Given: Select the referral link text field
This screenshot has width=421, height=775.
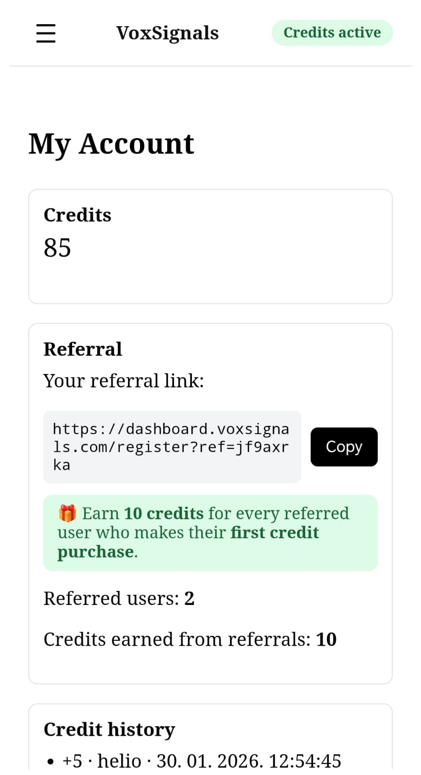Looking at the screenshot, I should click(x=172, y=446).
